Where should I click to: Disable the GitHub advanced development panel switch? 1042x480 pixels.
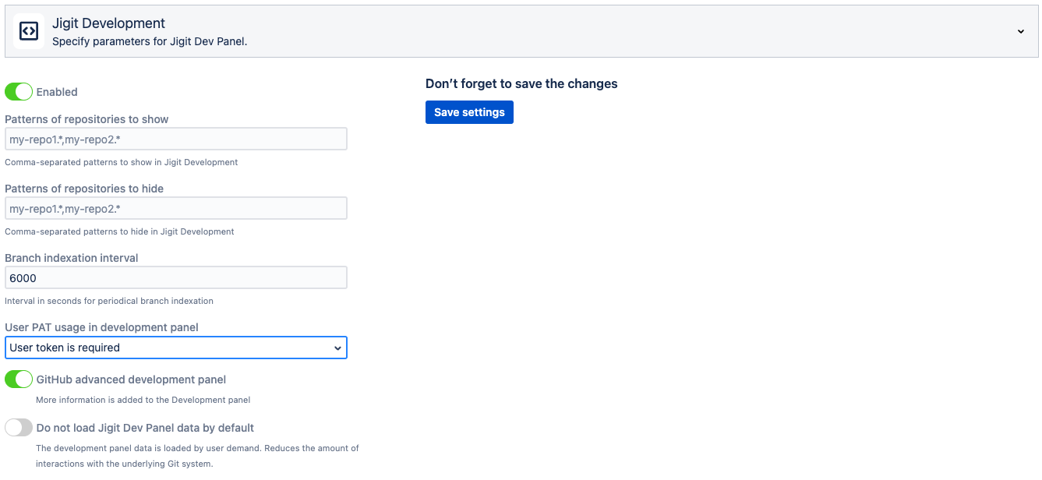[x=19, y=379]
